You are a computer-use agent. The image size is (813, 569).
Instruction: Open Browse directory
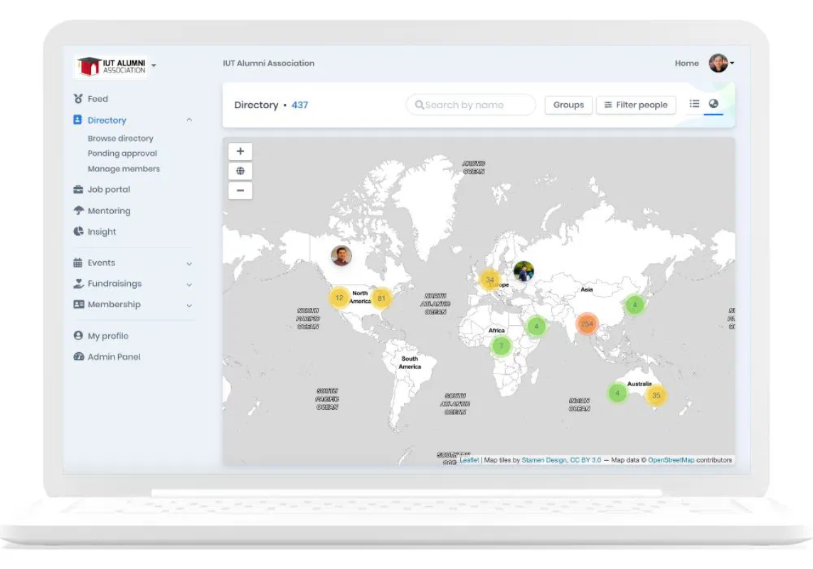coord(120,139)
